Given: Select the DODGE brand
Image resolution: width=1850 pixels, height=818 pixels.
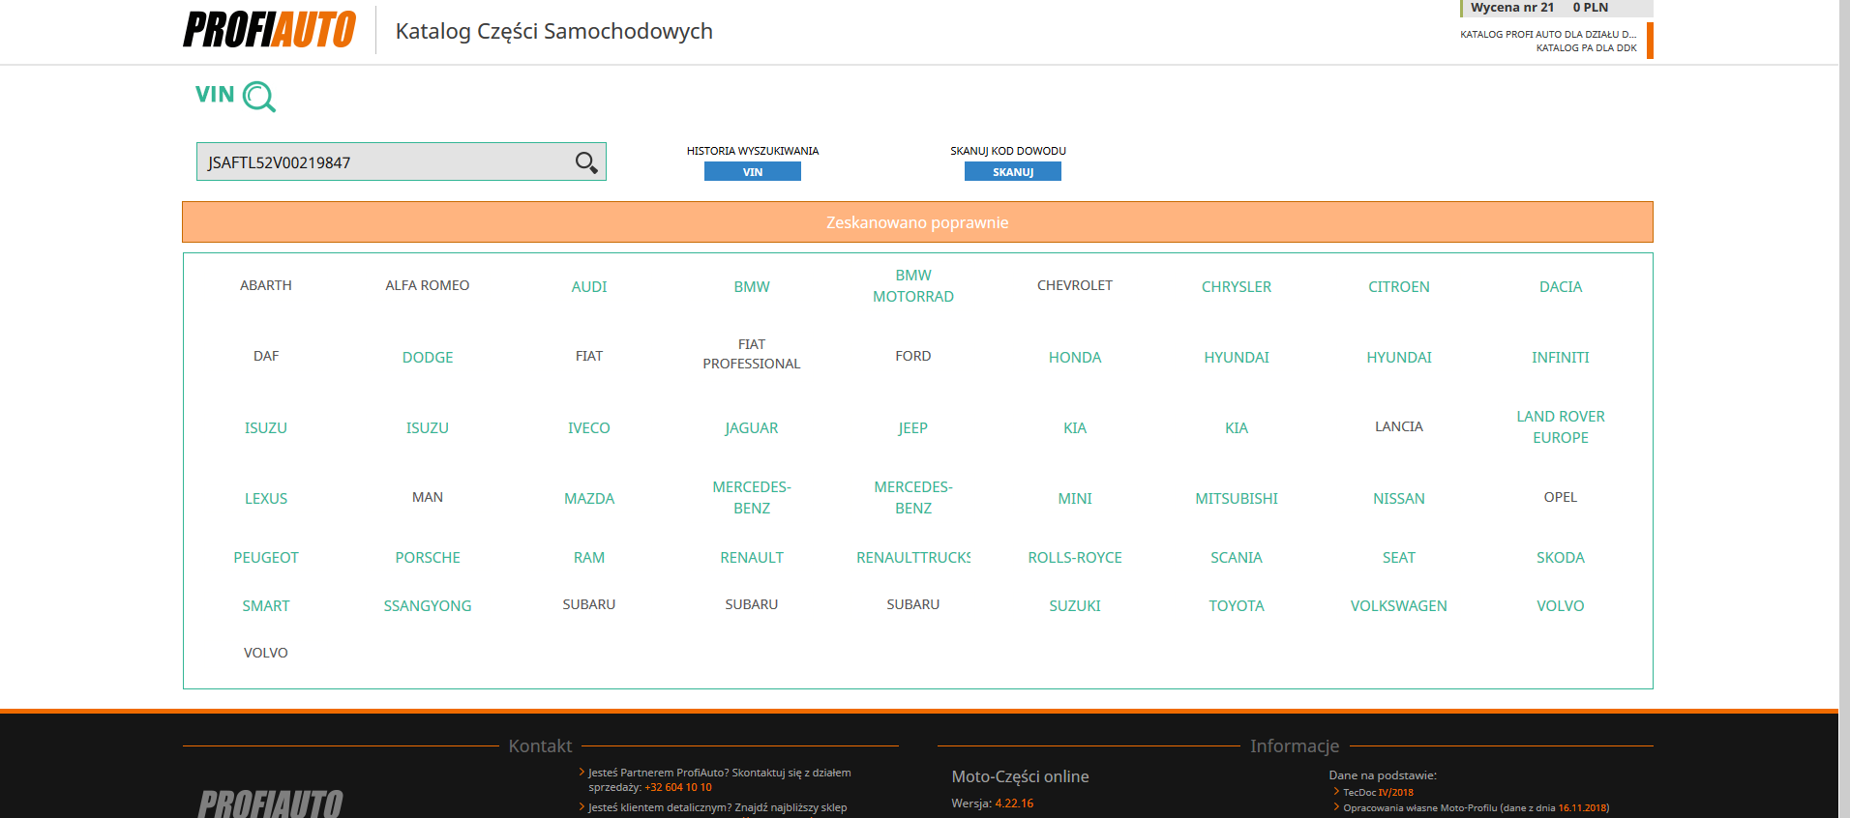Looking at the screenshot, I should click(x=428, y=357).
